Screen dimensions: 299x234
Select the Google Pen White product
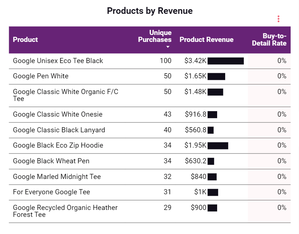pos(41,76)
